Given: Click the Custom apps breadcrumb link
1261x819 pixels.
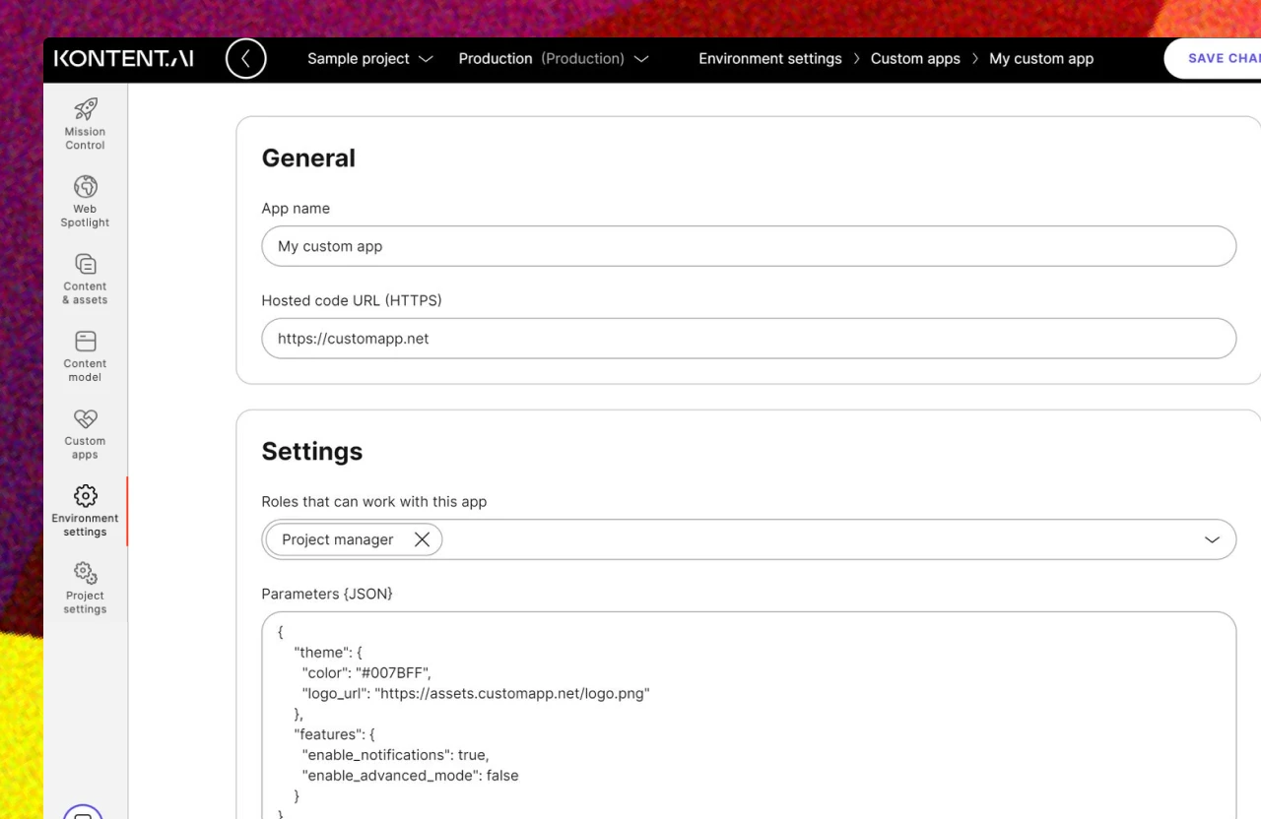Looking at the screenshot, I should [x=914, y=59].
